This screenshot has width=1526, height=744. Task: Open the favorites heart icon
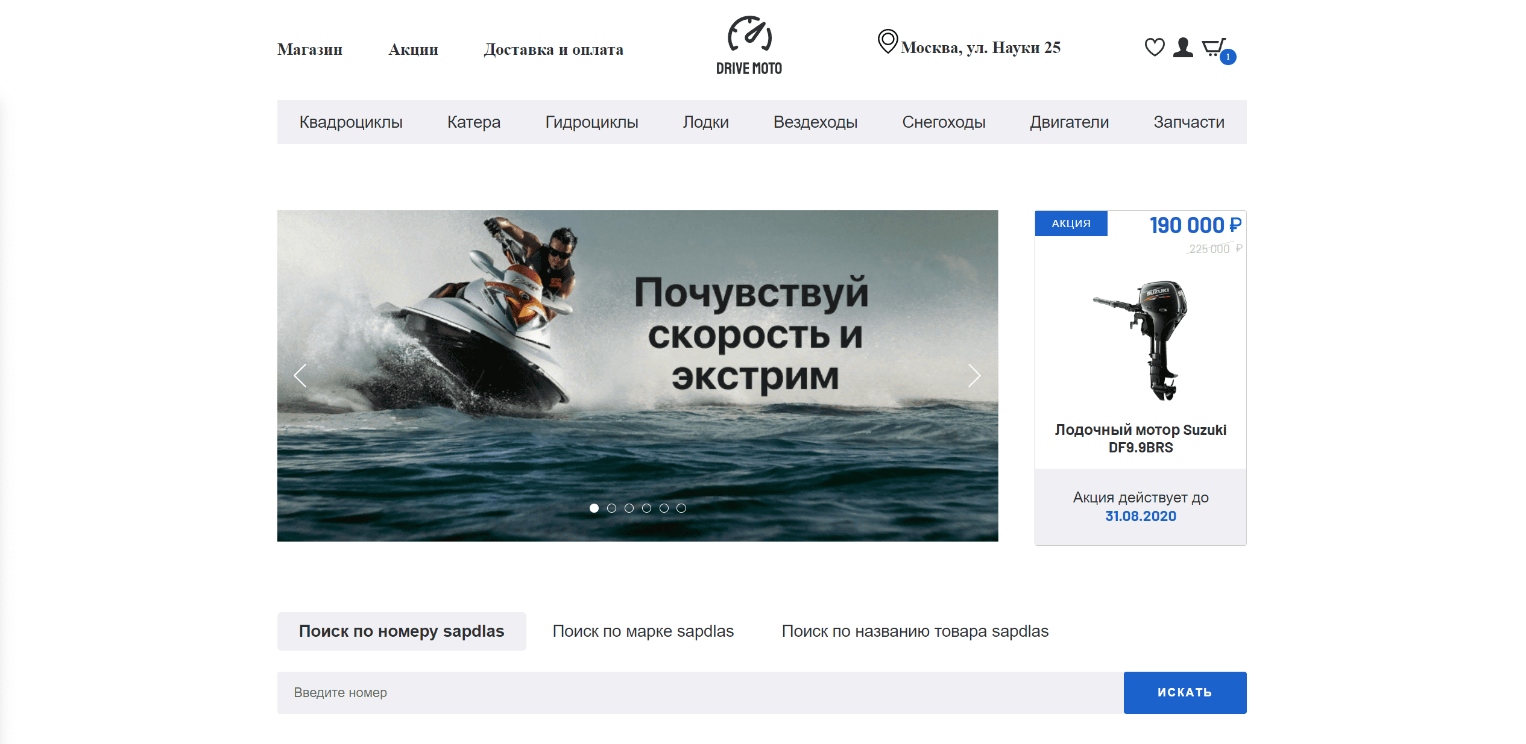pyautogui.click(x=1154, y=47)
